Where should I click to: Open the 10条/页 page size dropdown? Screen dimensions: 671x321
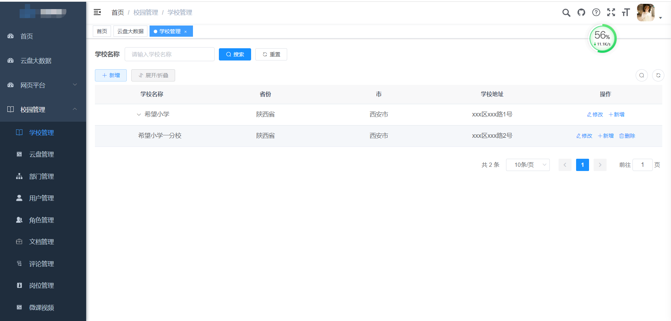click(x=527, y=165)
